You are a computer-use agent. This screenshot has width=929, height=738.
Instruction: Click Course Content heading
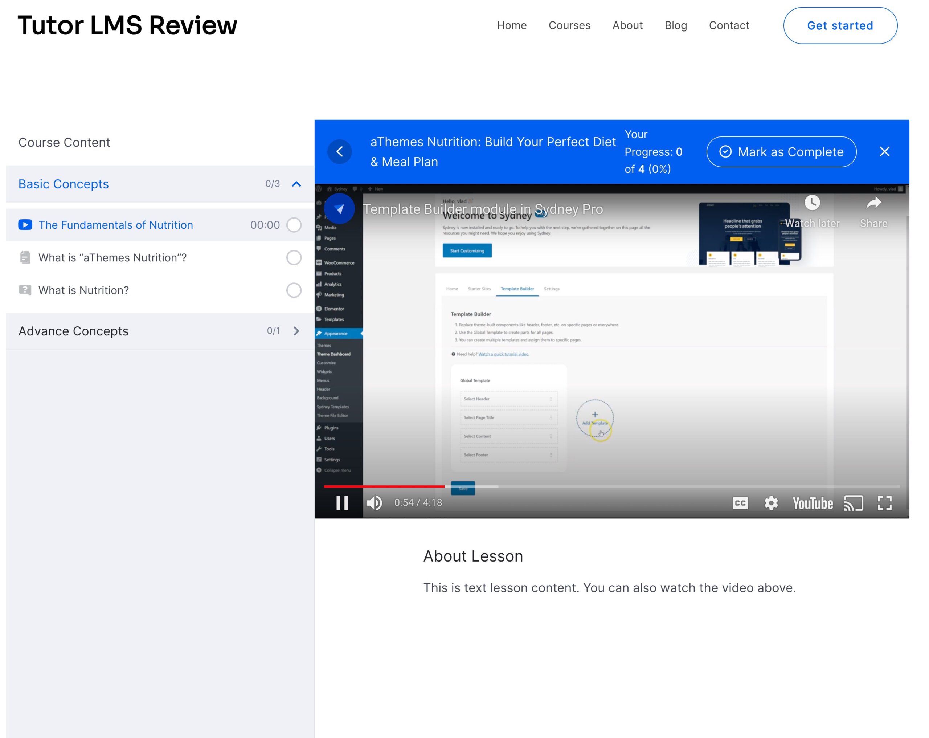[64, 143]
